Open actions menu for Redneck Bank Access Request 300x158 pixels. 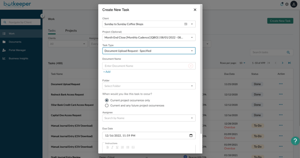281,94
